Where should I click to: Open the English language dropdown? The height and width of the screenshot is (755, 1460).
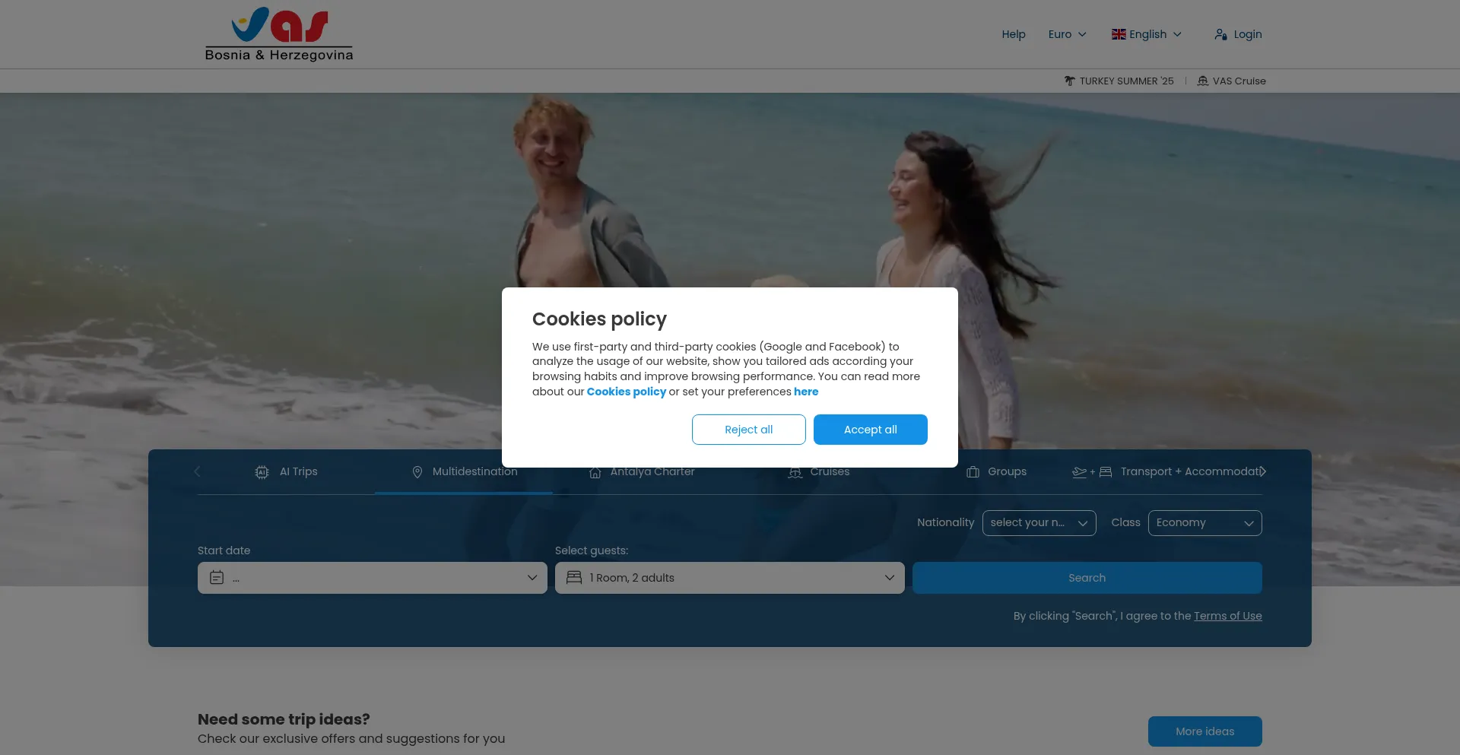point(1147,34)
